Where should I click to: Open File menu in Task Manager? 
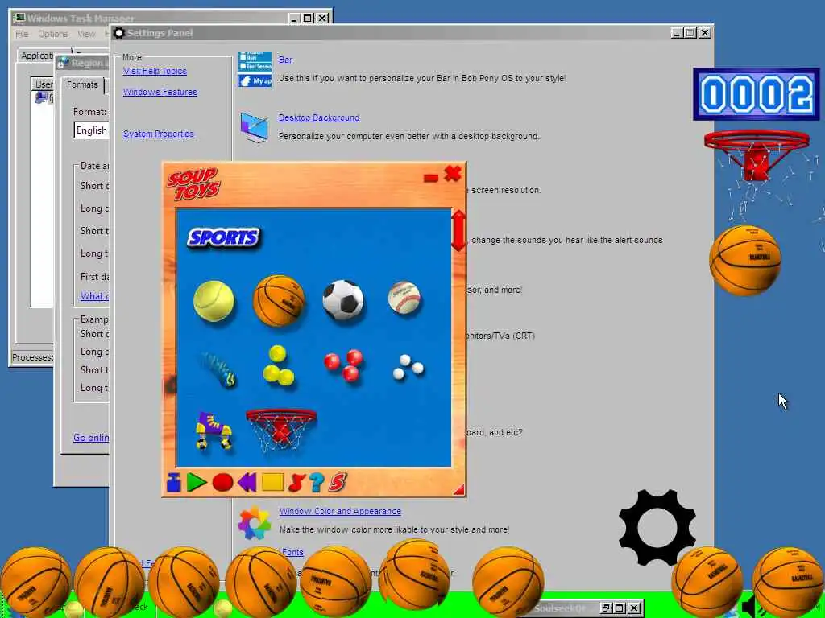coord(22,34)
